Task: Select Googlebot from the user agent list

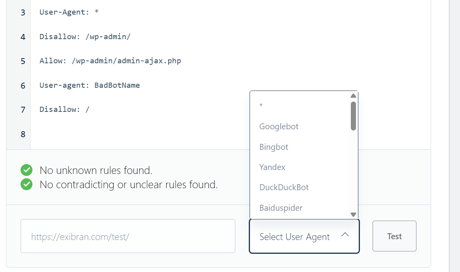Action: pyautogui.click(x=279, y=127)
